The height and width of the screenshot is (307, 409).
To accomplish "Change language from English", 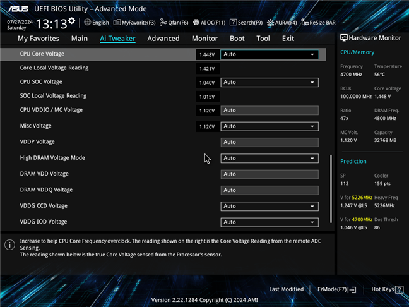I will point(100,23).
